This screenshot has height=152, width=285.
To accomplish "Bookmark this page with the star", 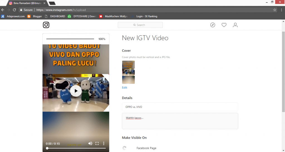I will click(275, 10).
